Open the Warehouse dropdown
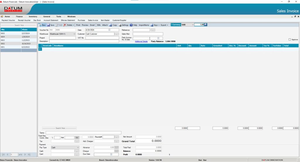 pyautogui.click(x=74, y=34)
